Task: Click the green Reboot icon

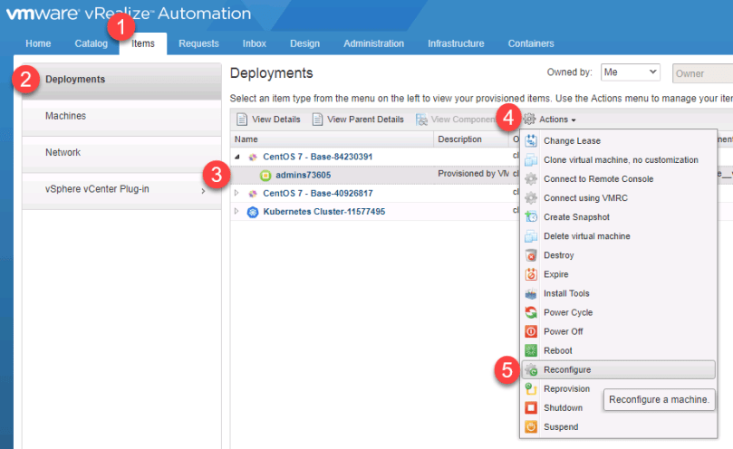Action: pos(532,350)
